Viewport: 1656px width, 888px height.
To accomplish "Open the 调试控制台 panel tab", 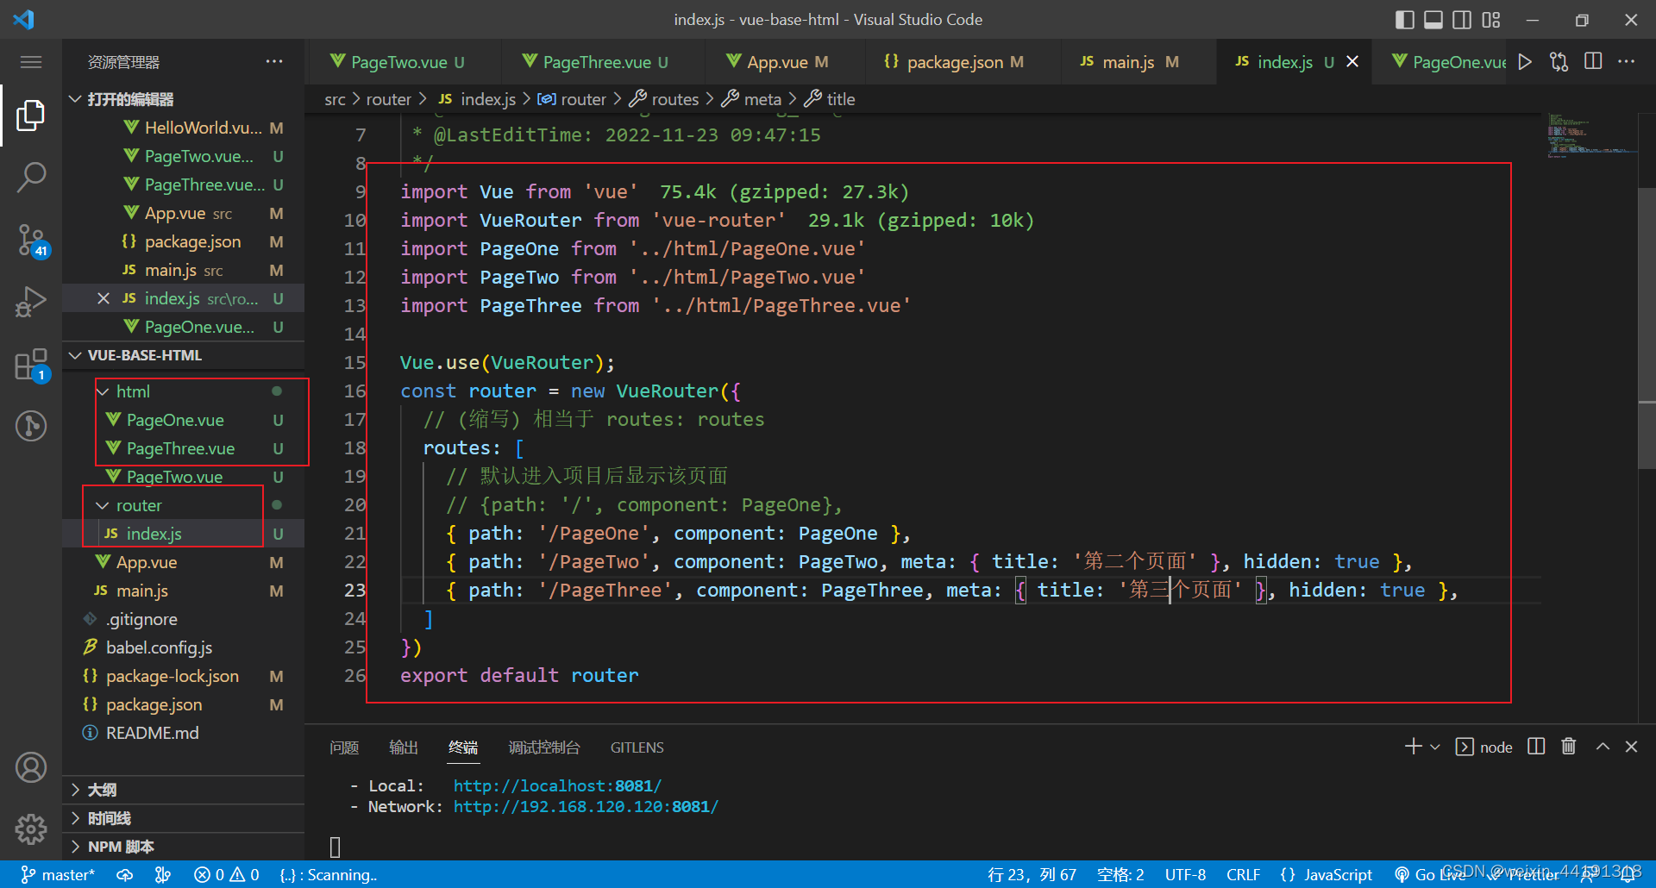I will click(x=543, y=747).
